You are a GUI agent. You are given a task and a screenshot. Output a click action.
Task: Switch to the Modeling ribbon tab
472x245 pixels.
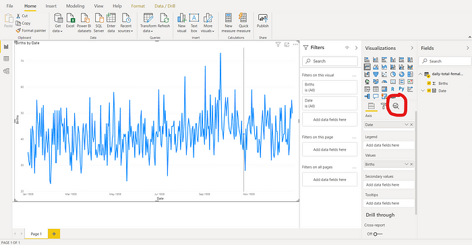point(76,6)
